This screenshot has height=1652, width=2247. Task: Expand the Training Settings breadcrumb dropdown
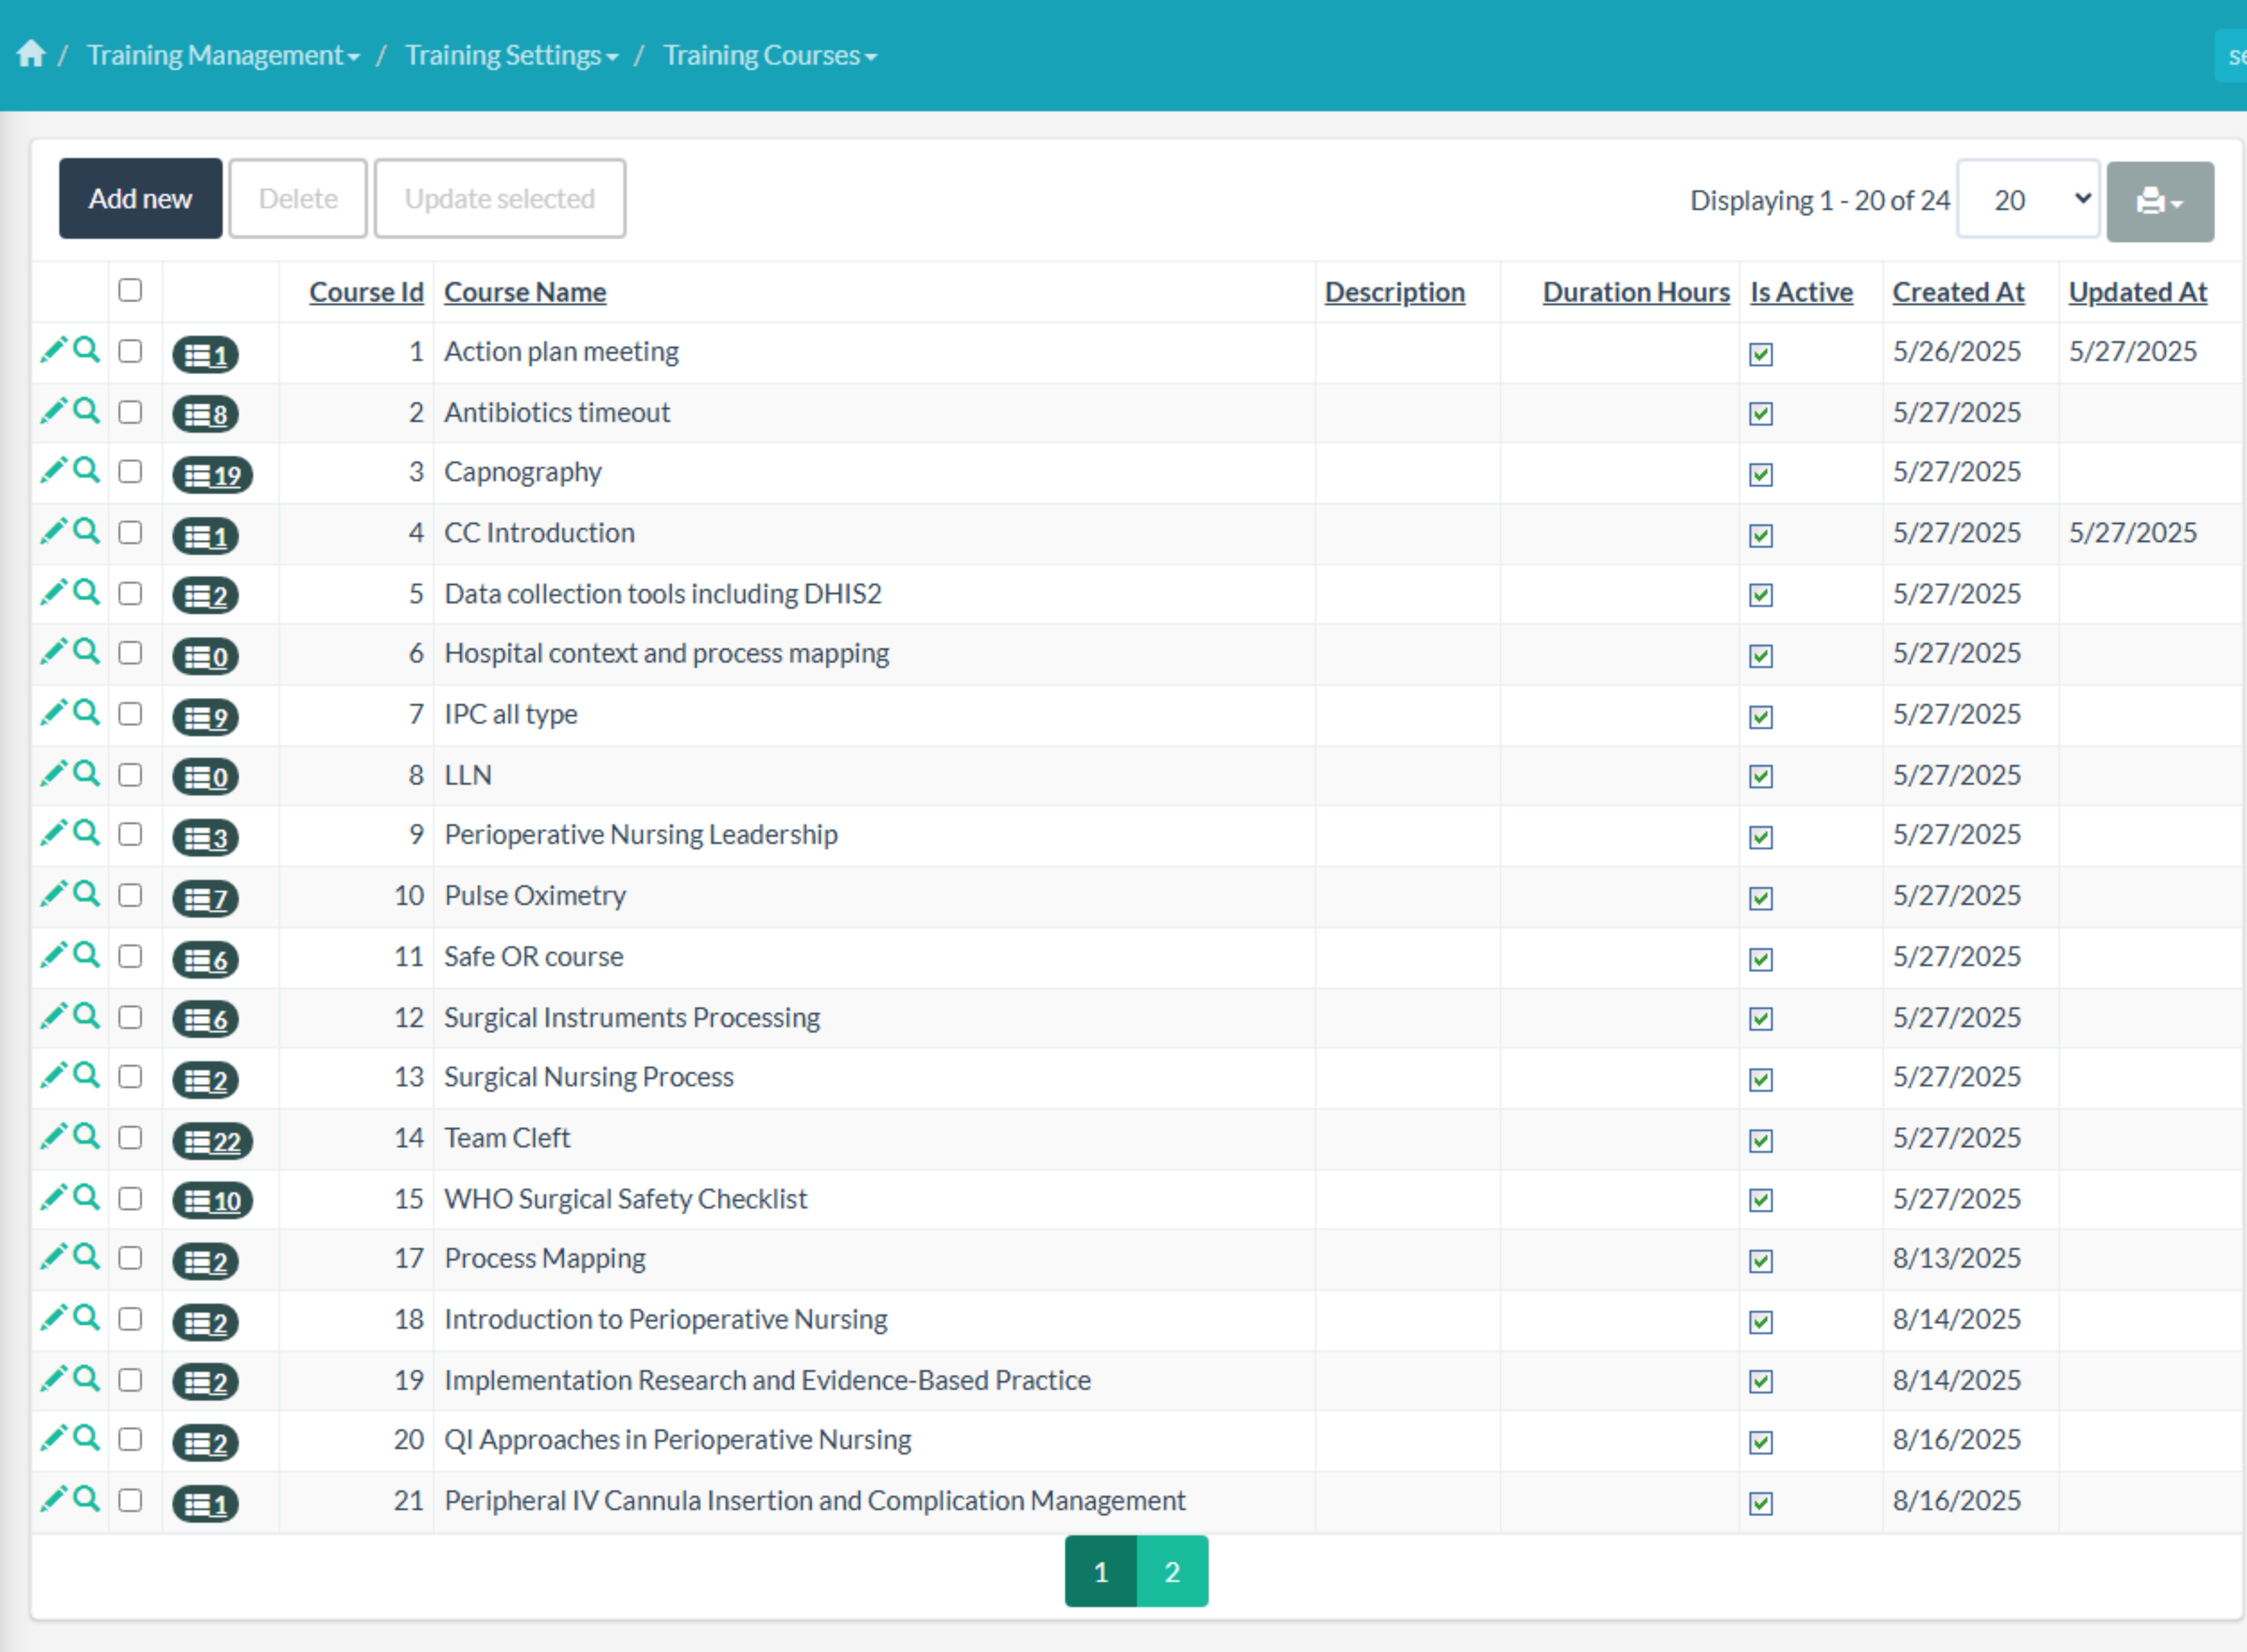[x=511, y=55]
